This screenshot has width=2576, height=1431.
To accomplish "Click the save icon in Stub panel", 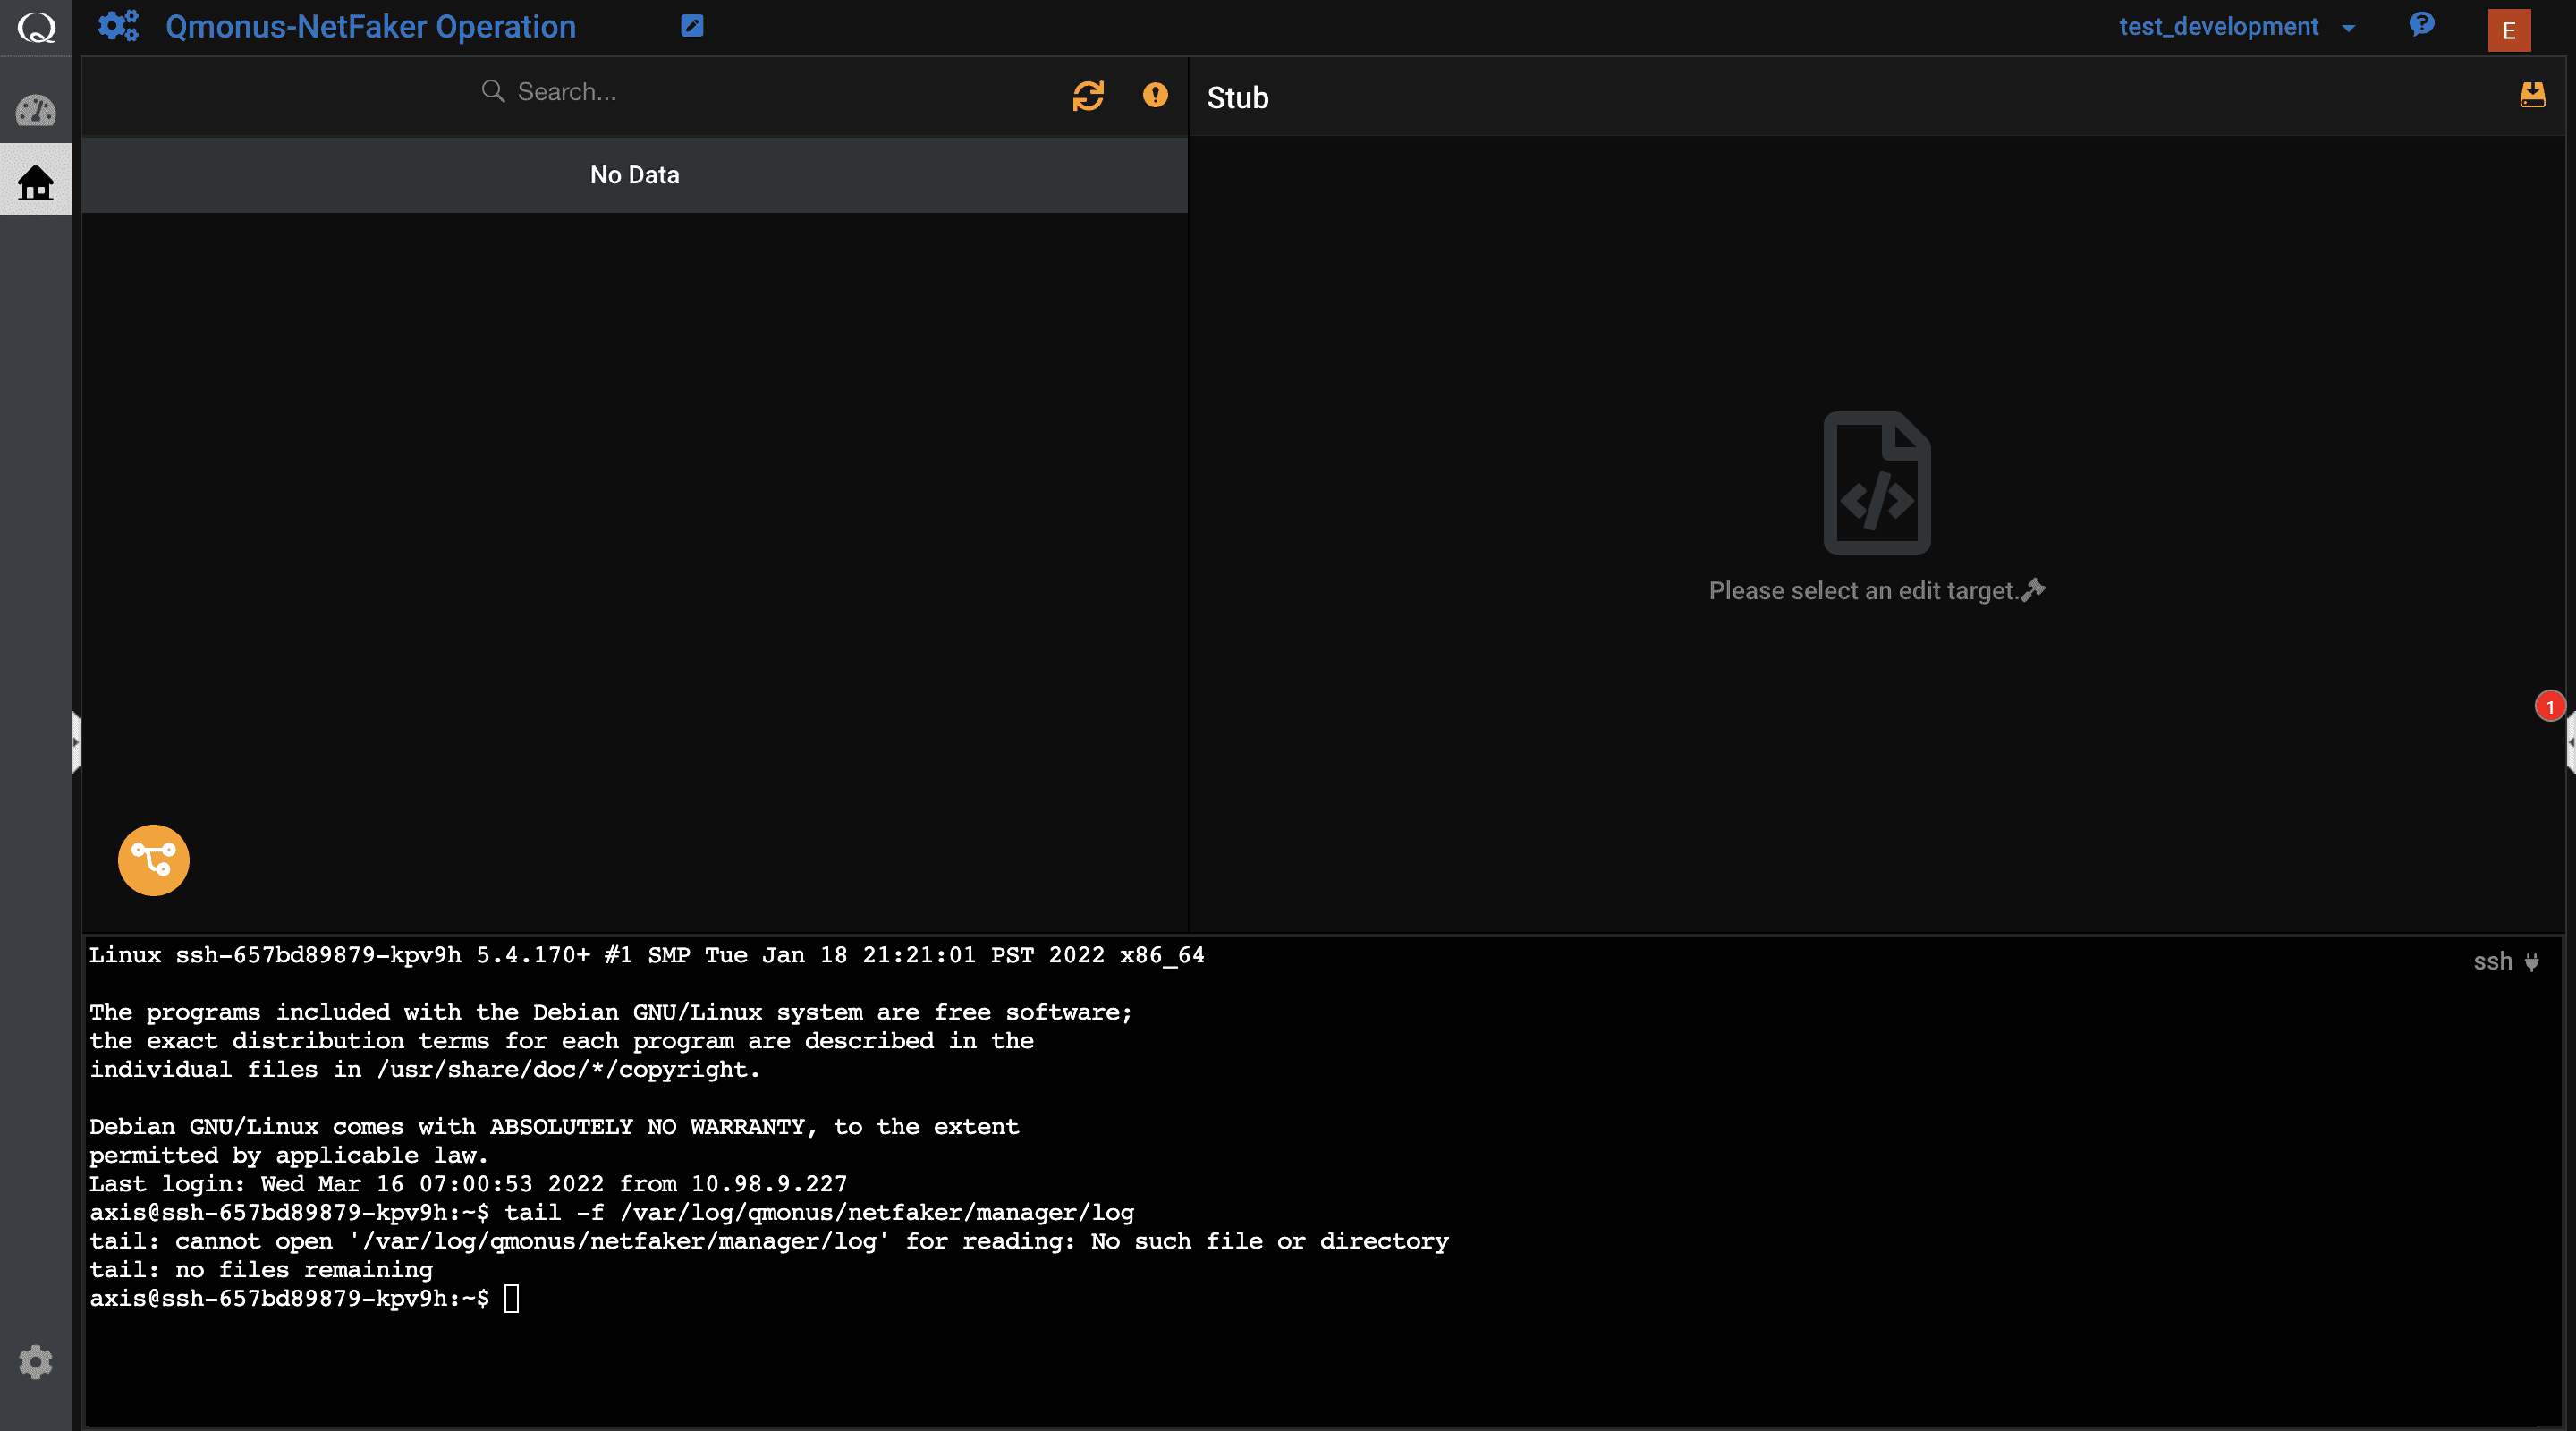I will (x=2532, y=95).
